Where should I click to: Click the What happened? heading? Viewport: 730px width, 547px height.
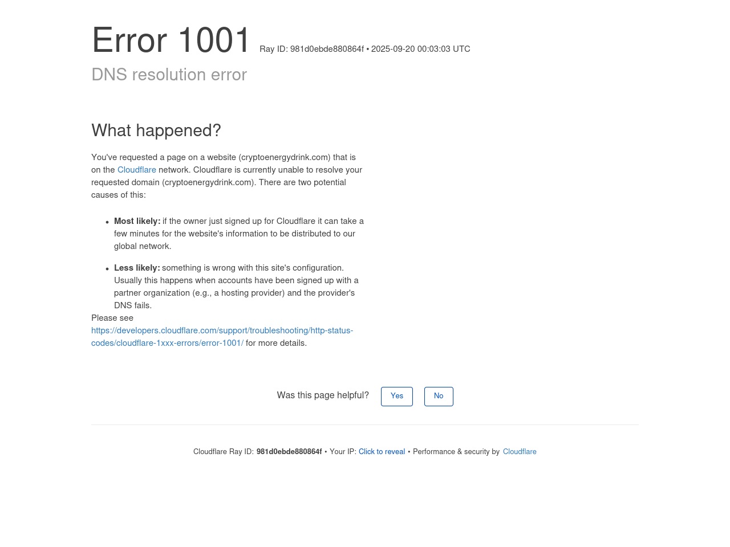pyautogui.click(x=156, y=131)
